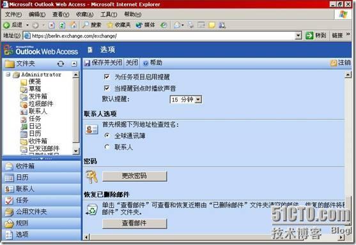Open 帮助 help in options toolbar

click(153, 63)
